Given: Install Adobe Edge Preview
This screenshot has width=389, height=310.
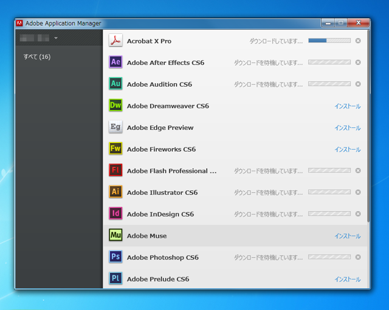Looking at the screenshot, I should (347, 128).
